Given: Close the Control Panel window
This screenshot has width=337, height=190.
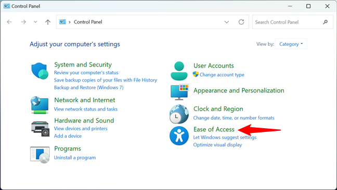Looking at the screenshot, I should (x=327, y=6).
